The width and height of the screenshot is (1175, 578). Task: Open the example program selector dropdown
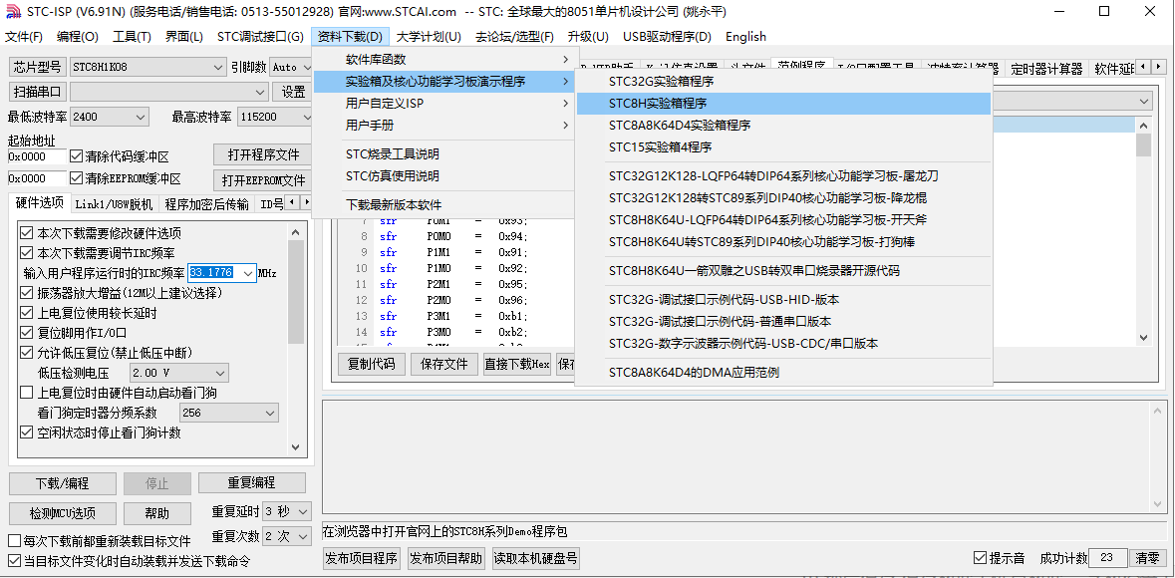point(1145,102)
